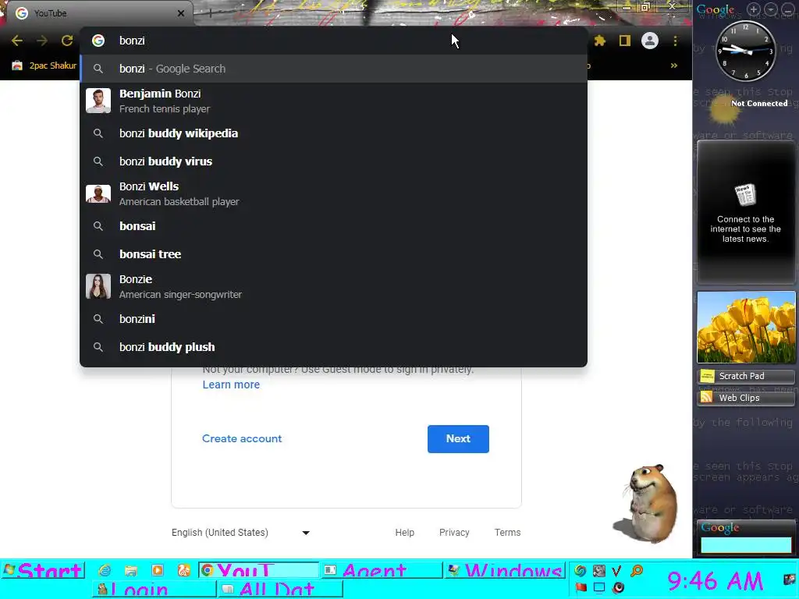The image size is (799, 599).
Task: Open the English (United States) language dropdown
Action: click(240, 532)
